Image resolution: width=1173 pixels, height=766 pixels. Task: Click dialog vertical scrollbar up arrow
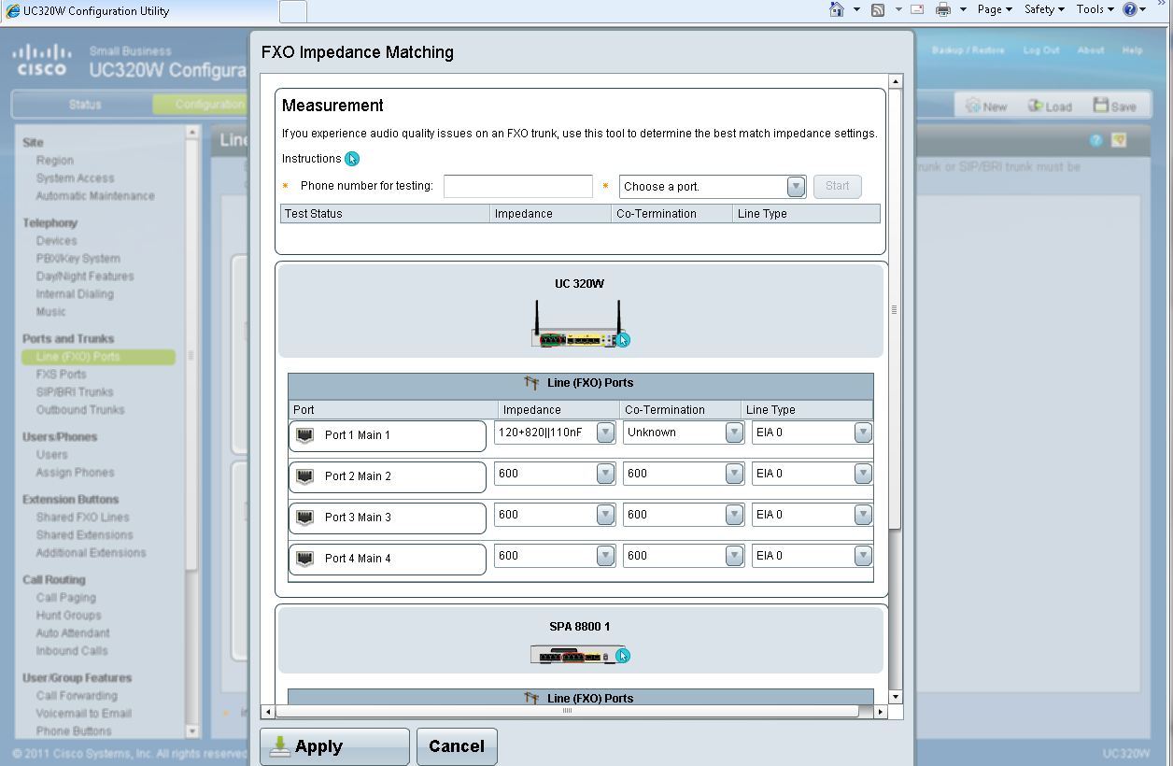896,82
